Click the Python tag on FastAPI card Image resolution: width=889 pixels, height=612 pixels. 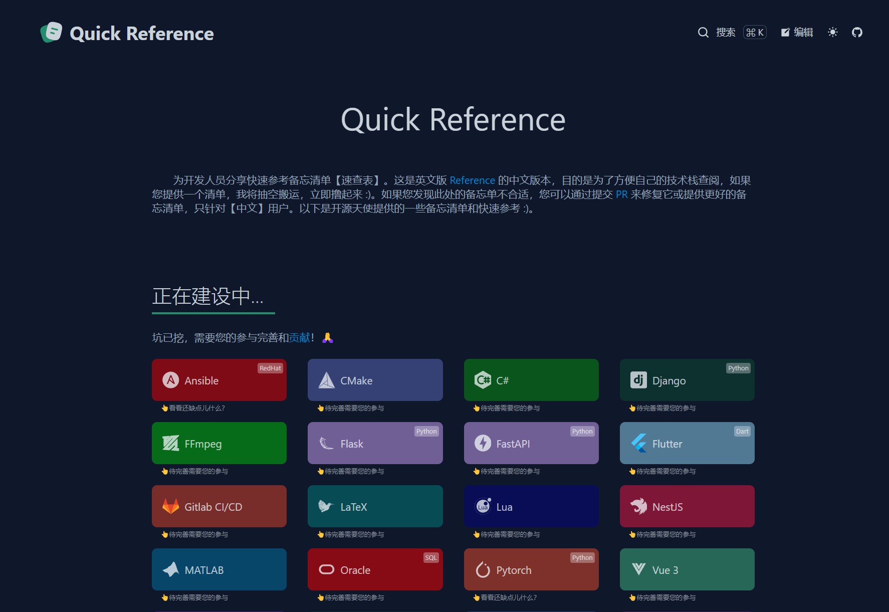pos(582,431)
